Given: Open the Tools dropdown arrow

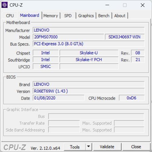Looking at the screenshot, I should 89,147.
